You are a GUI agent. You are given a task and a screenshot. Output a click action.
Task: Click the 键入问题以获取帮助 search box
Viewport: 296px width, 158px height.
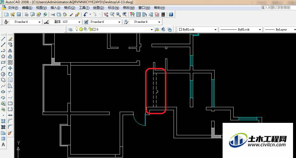278,8
